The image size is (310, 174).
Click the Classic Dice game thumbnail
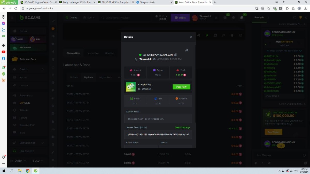[x=130, y=87]
